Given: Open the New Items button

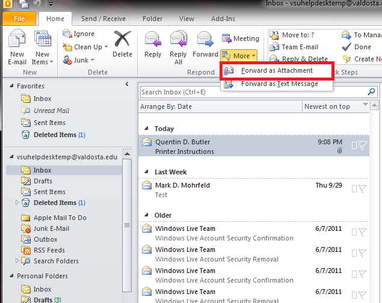Looking at the screenshot, I should tap(42, 47).
